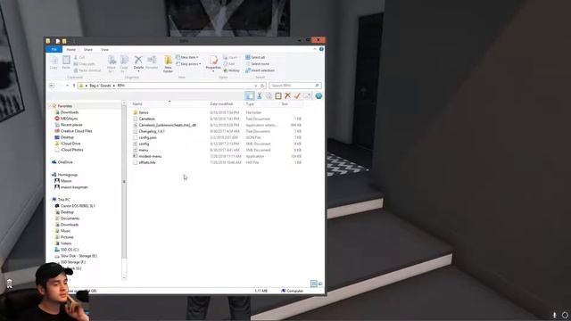The height and width of the screenshot is (321, 571).
Task: Open the Easy access dropdown
Action: 188,63
